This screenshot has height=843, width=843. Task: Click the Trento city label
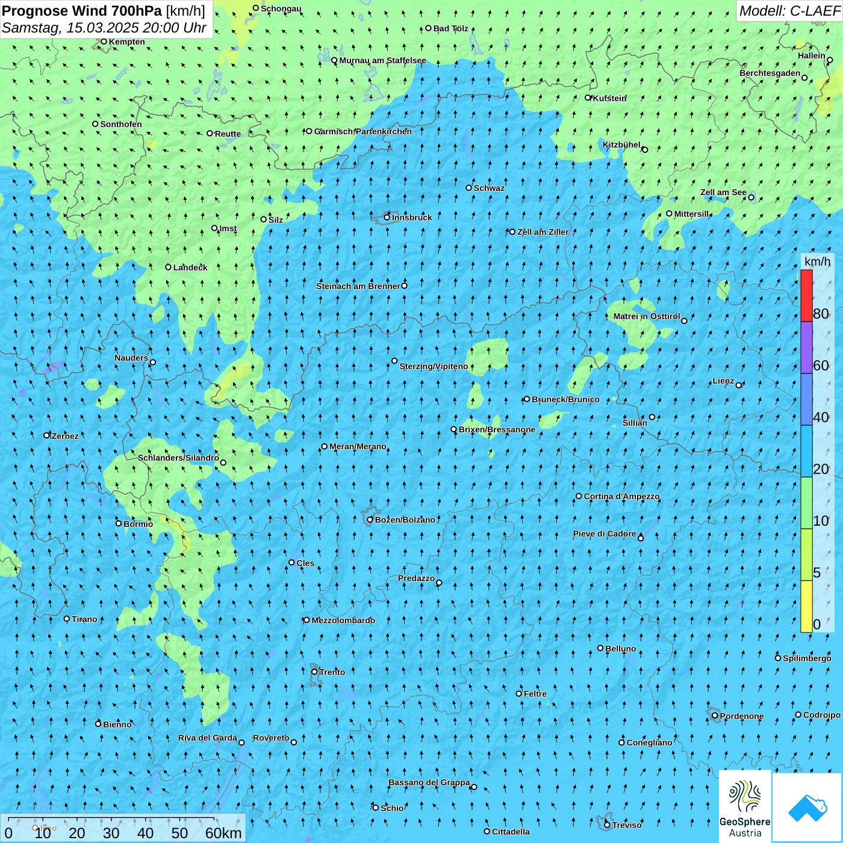point(332,672)
